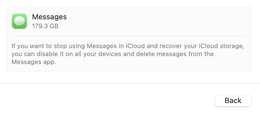Click the iCloud storage description paragraph
The height and width of the screenshot is (115, 260).
click(x=128, y=54)
